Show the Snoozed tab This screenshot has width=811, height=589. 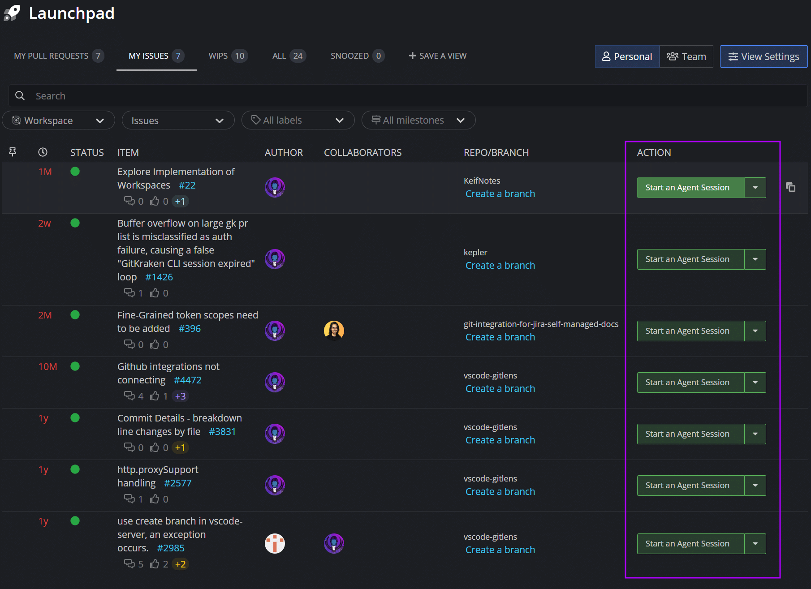357,56
